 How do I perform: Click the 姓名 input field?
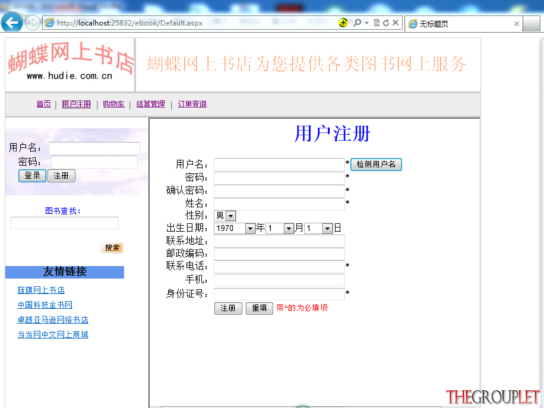(x=279, y=204)
